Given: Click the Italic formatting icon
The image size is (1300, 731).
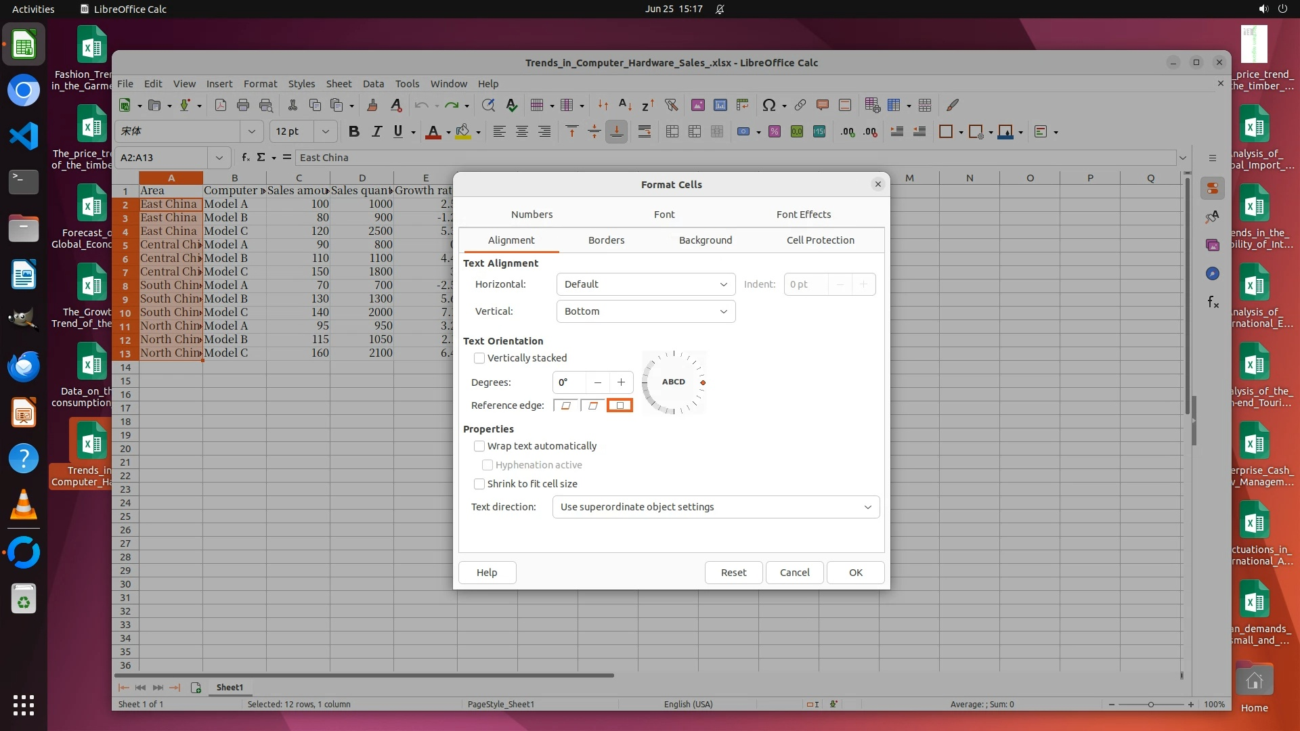Looking at the screenshot, I should pos(376,132).
